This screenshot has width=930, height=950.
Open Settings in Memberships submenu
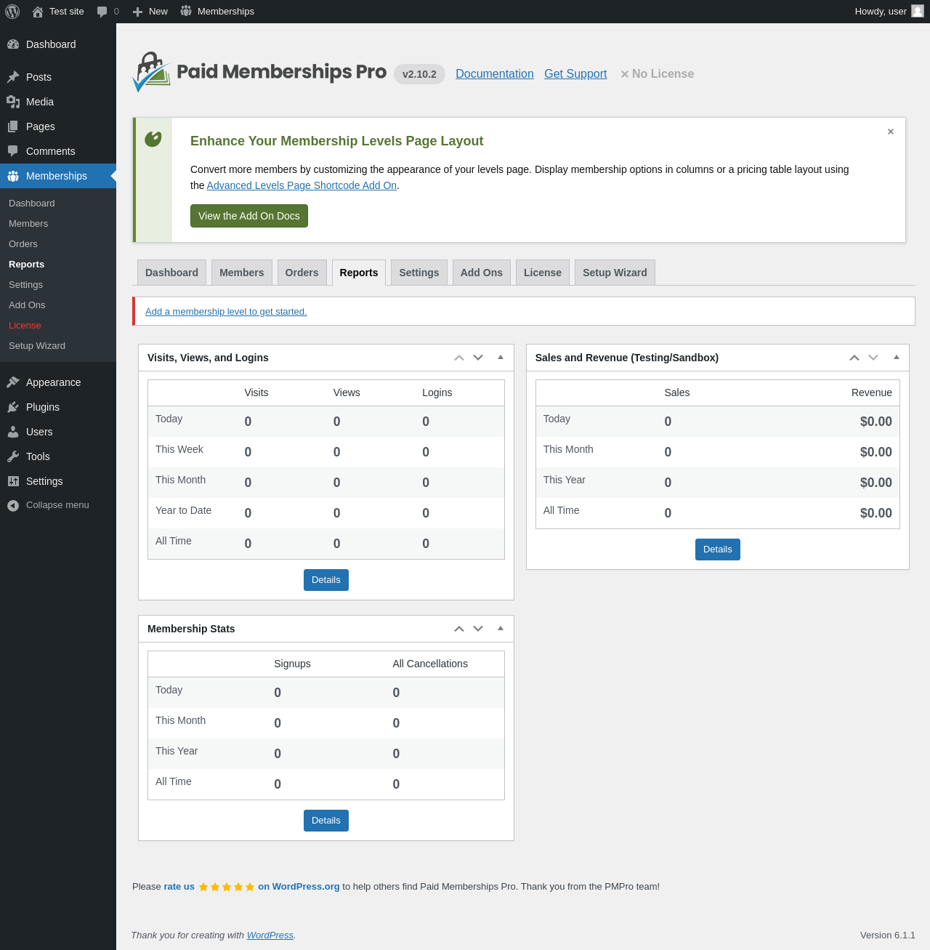point(58,285)
